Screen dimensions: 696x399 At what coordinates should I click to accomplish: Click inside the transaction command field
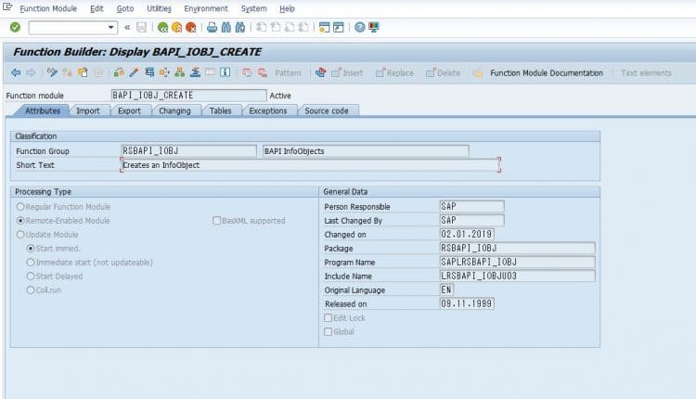68,28
